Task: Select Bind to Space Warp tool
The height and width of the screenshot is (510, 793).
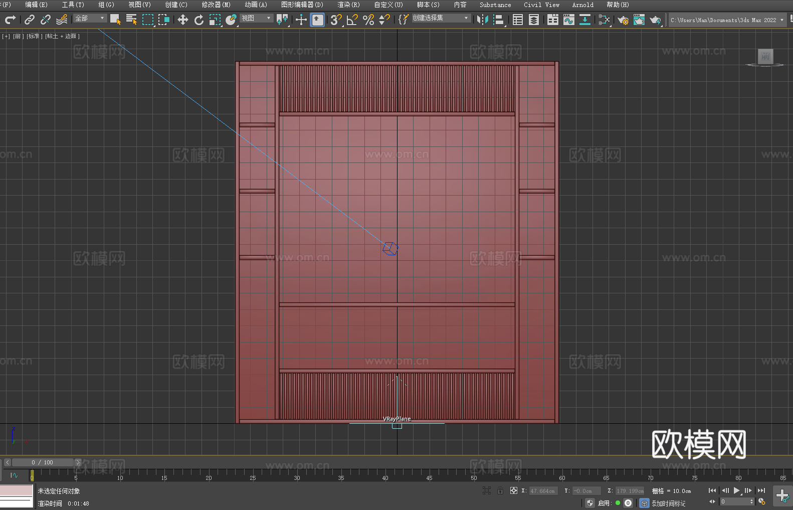Action: tap(62, 20)
